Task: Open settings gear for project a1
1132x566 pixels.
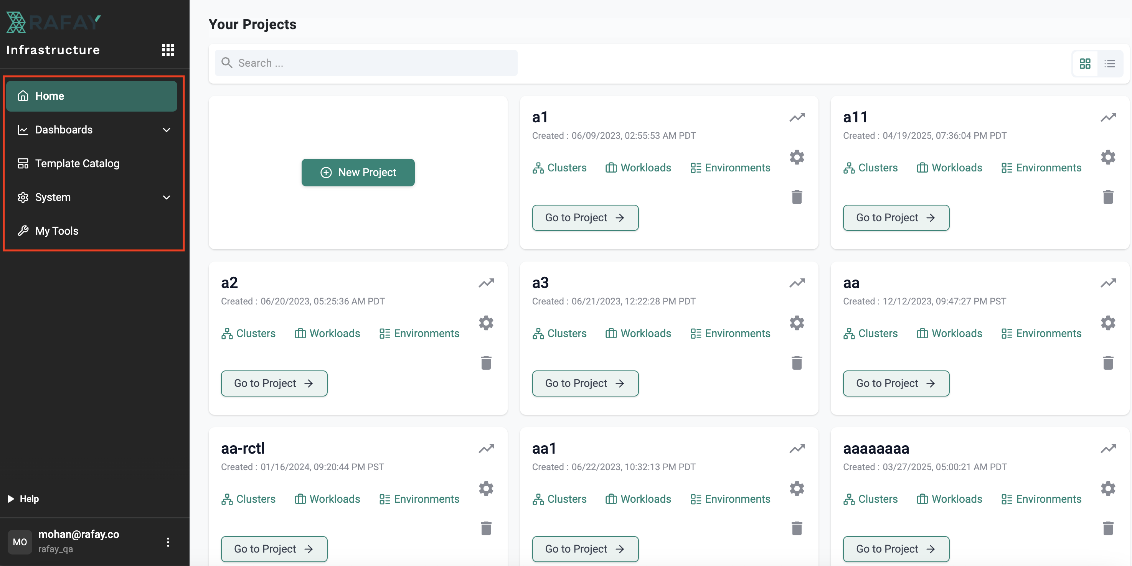Action: (797, 157)
